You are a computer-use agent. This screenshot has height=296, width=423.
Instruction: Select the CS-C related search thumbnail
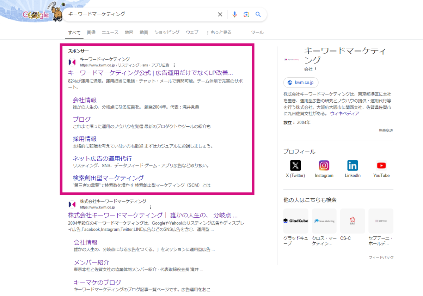(352, 221)
